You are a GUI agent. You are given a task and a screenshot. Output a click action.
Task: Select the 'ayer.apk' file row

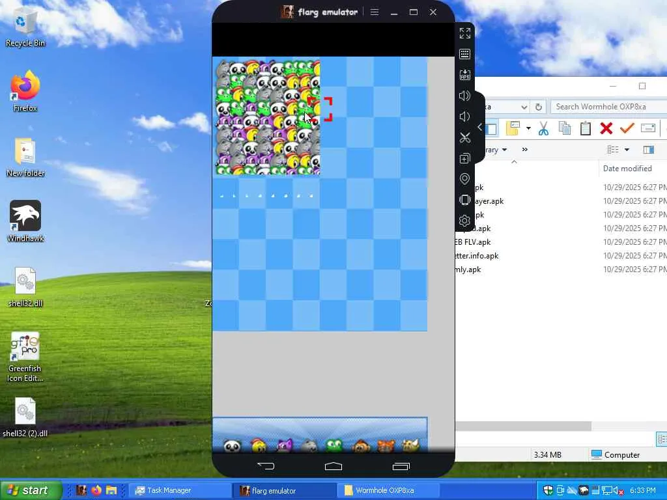561,201
